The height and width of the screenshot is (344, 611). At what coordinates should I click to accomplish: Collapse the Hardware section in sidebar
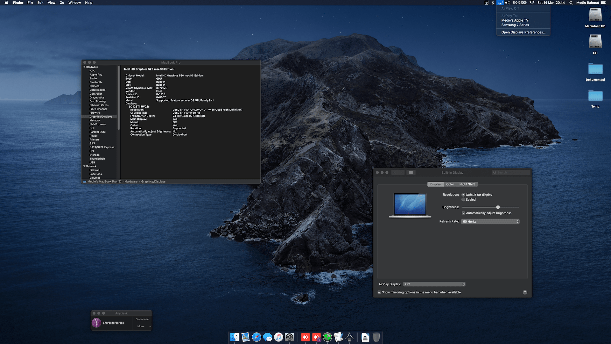click(x=84, y=67)
